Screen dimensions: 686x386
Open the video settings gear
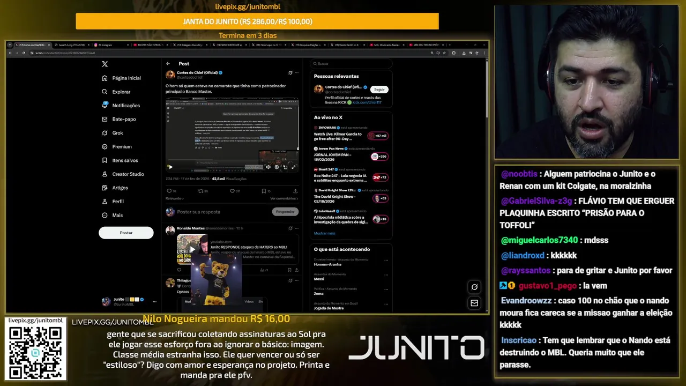pyautogui.click(x=277, y=167)
